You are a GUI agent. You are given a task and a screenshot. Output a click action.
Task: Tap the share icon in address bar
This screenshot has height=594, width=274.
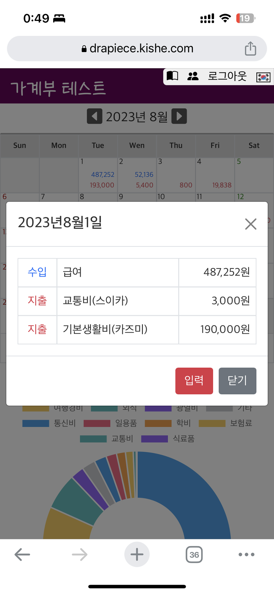(250, 49)
